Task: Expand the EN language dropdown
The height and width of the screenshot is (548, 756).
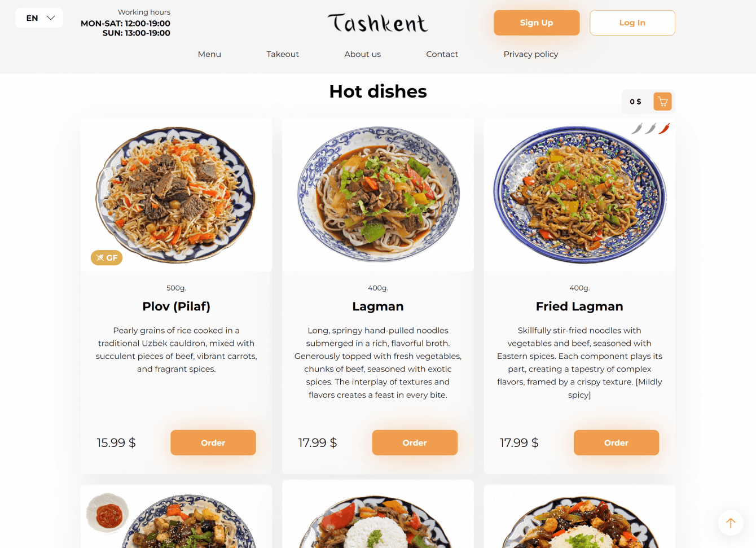Action: (x=39, y=18)
